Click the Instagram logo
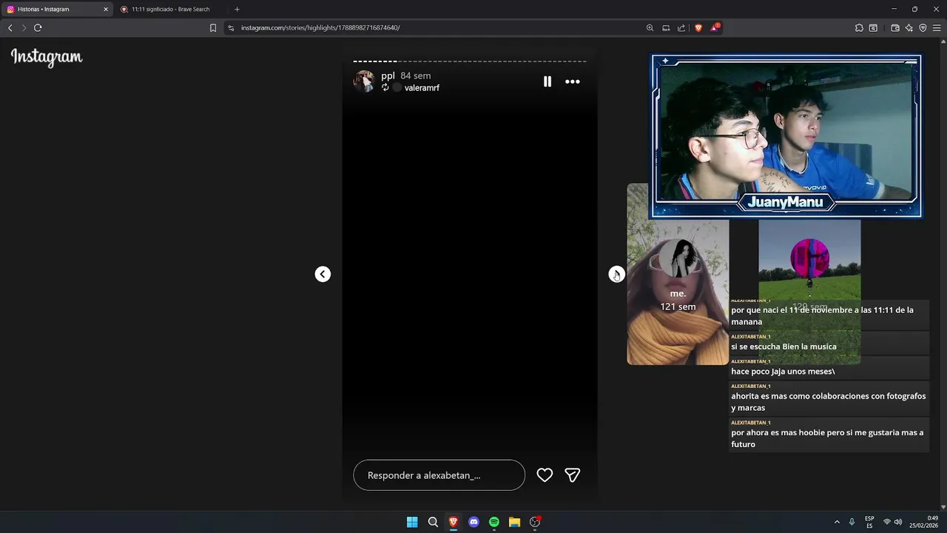The width and height of the screenshot is (947, 533). 47,58
